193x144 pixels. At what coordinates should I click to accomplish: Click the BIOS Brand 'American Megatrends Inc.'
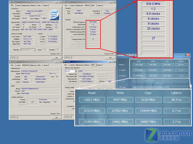pyautogui.click(x=40, y=89)
